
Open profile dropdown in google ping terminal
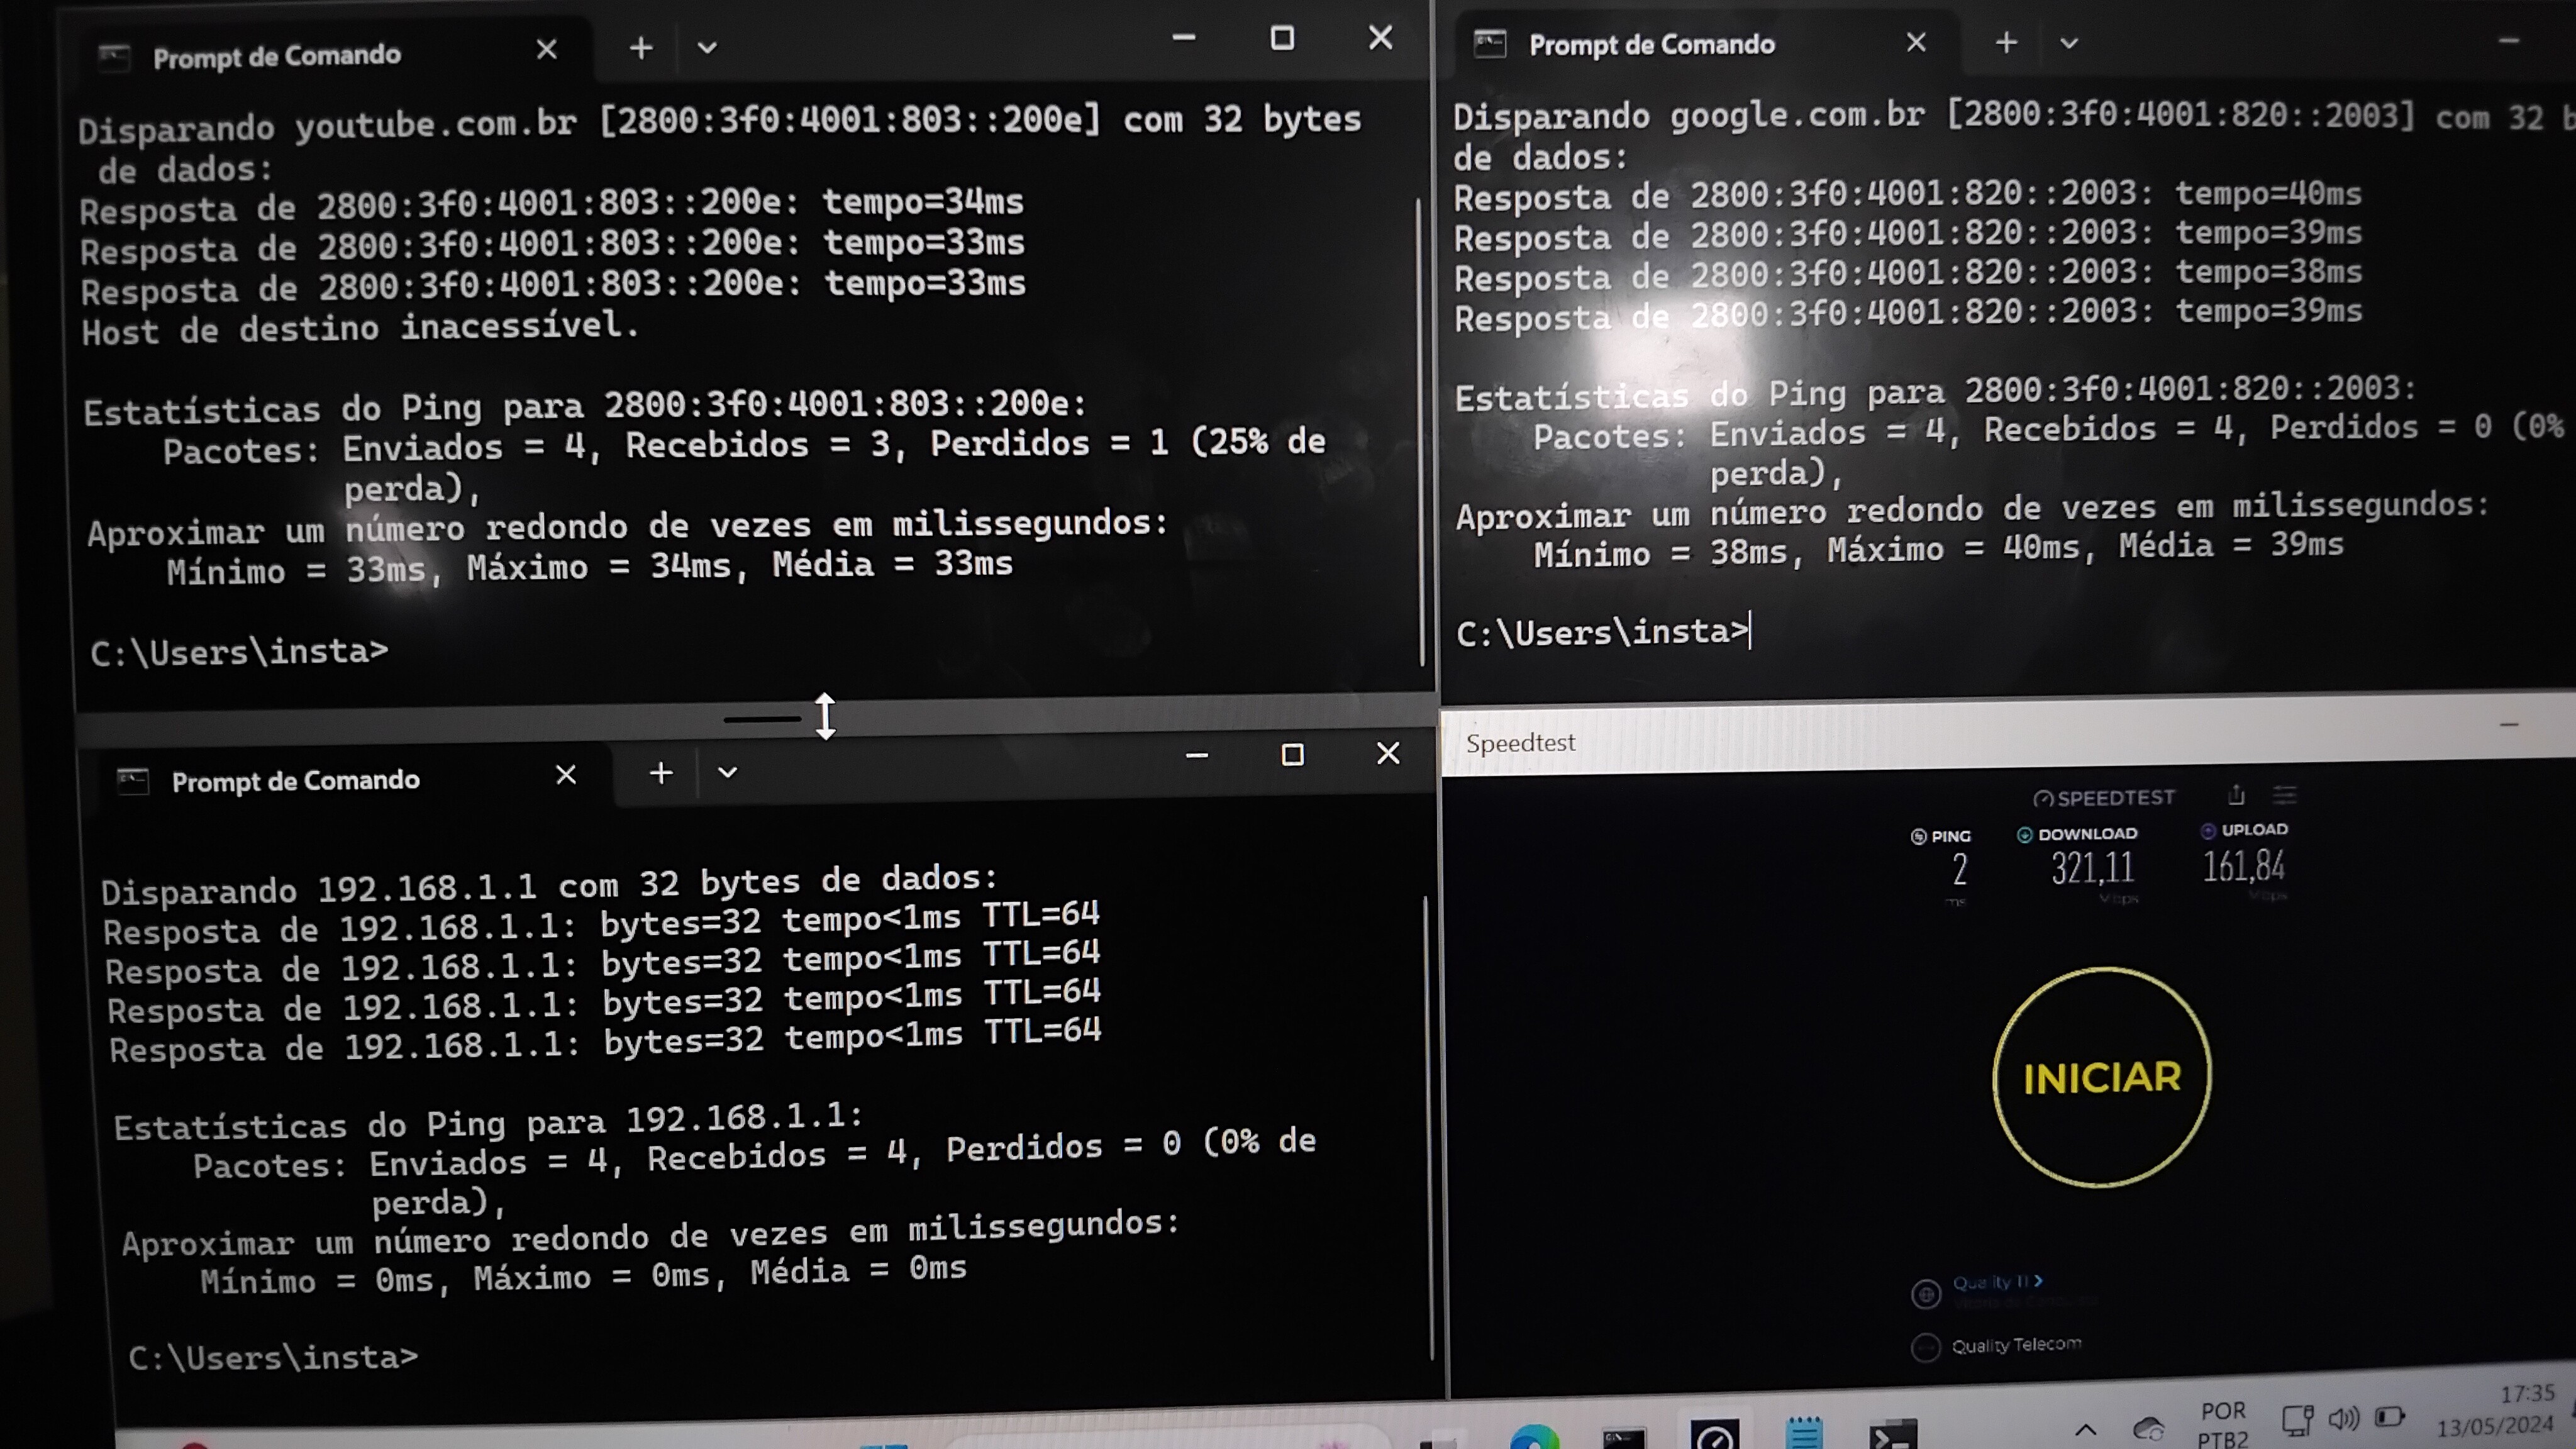point(2069,43)
